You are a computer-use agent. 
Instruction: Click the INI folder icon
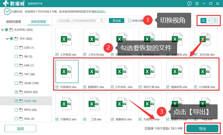(21, 56)
